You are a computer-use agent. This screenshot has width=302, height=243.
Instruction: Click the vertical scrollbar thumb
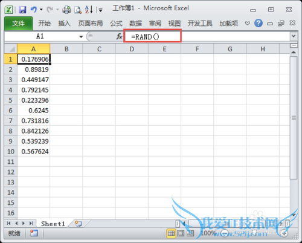coord(294,118)
